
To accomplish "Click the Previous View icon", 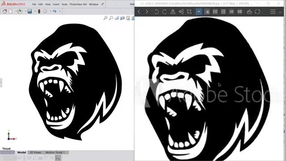I will pyautogui.click(x=117, y=18).
